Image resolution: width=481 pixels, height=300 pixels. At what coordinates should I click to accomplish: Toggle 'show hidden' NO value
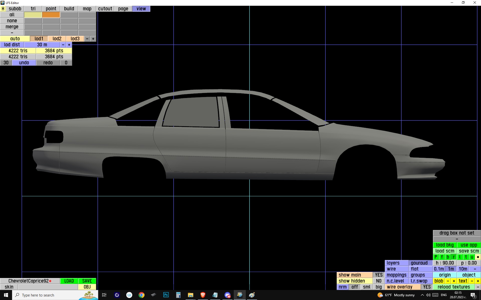click(379, 281)
